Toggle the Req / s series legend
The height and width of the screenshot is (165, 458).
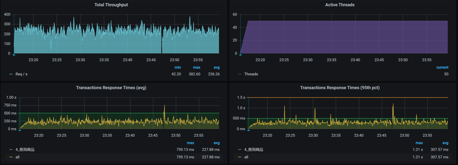point(21,74)
